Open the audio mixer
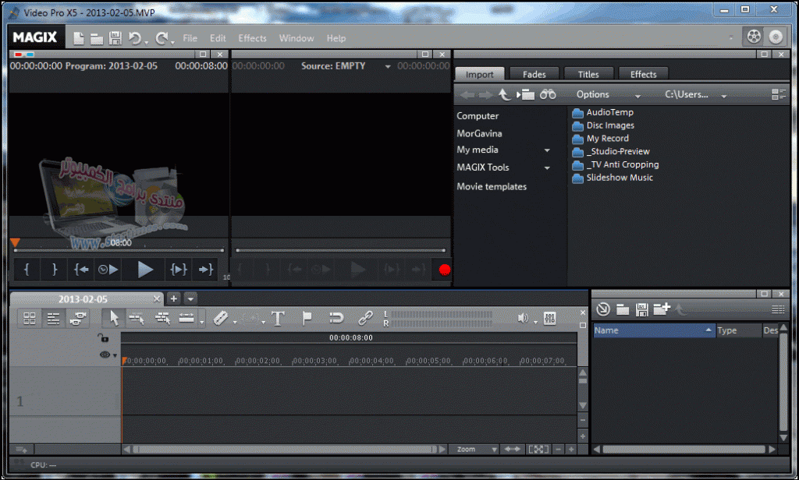This screenshot has width=799, height=480. click(x=549, y=319)
